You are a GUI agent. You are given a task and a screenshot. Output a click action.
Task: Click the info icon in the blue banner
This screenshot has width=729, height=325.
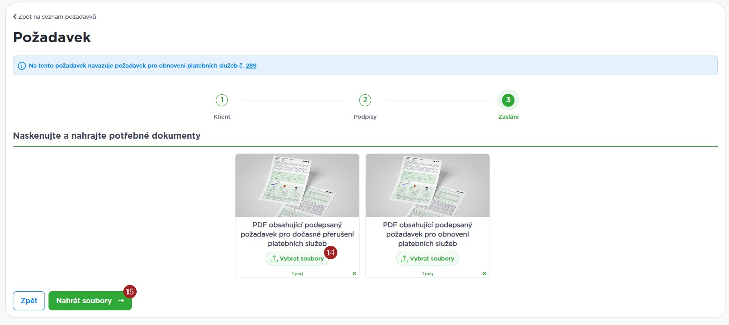point(21,66)
